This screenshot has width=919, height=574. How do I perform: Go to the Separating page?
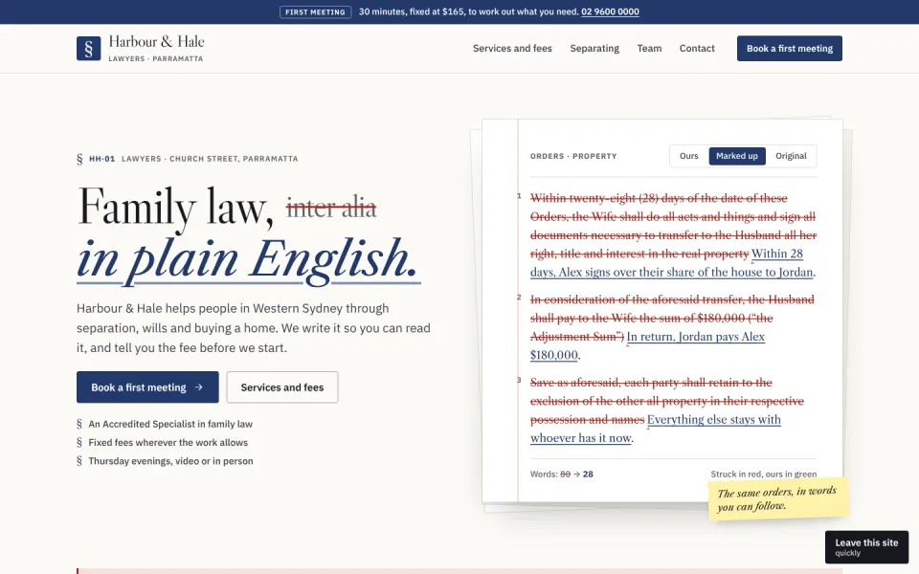(594, 49)
